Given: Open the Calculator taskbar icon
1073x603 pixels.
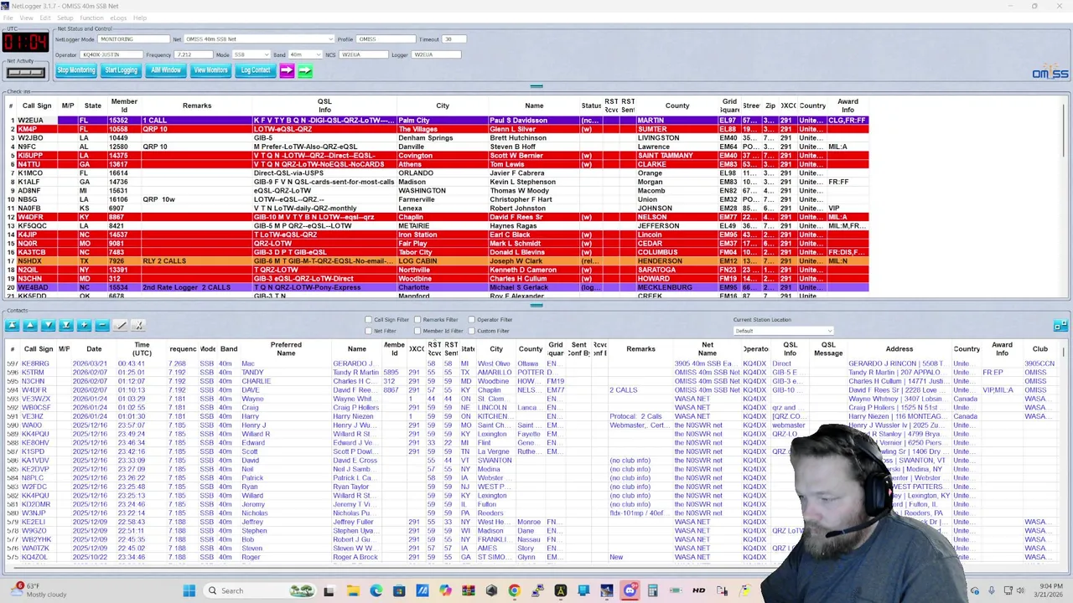Looking at the screenshot, I should coord(652,590).
